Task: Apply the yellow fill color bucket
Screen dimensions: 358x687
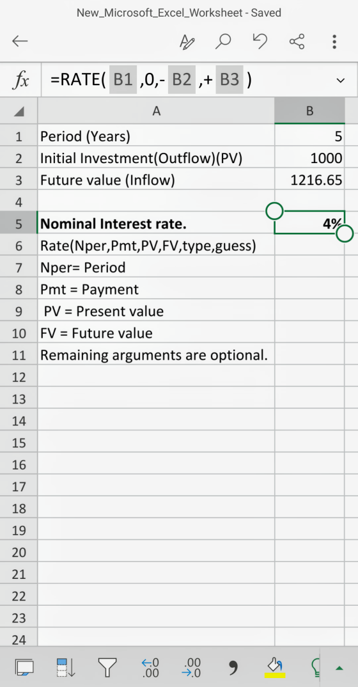Action: click(x=275, y=668)
